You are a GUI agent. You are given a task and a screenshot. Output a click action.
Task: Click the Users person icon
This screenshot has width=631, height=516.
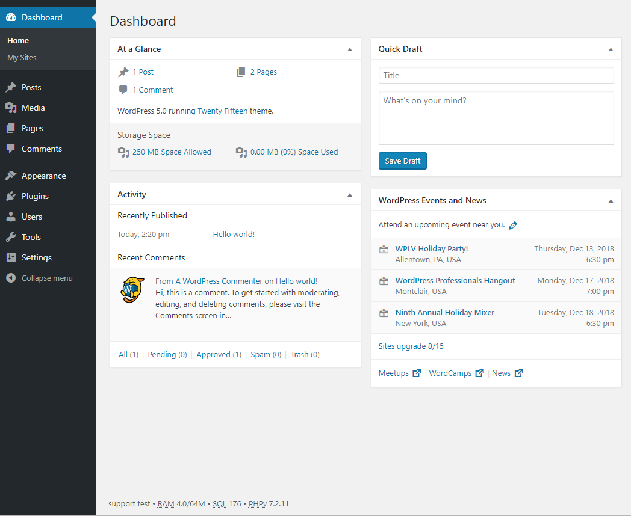11,217
